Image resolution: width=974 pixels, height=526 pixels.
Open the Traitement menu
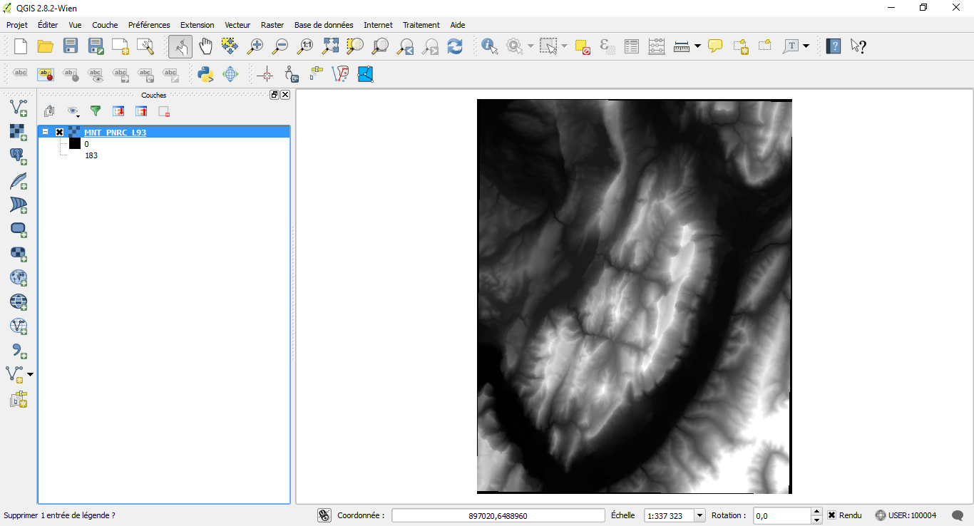[421, 24]
